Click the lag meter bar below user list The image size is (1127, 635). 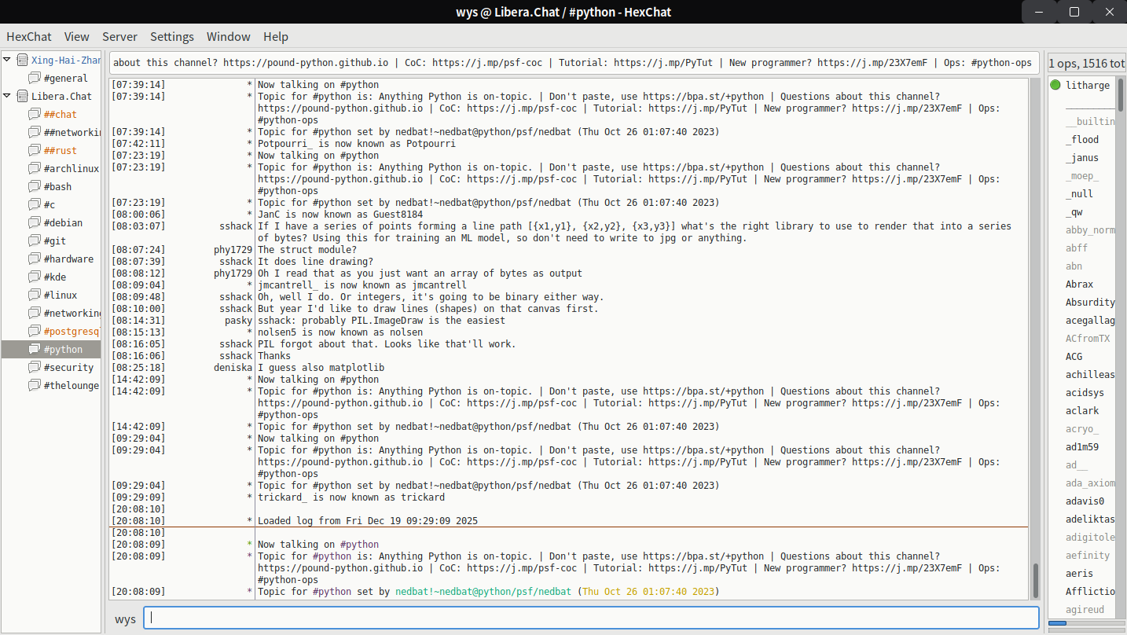1083,622
